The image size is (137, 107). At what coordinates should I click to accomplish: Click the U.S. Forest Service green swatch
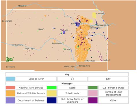(93, 88)
